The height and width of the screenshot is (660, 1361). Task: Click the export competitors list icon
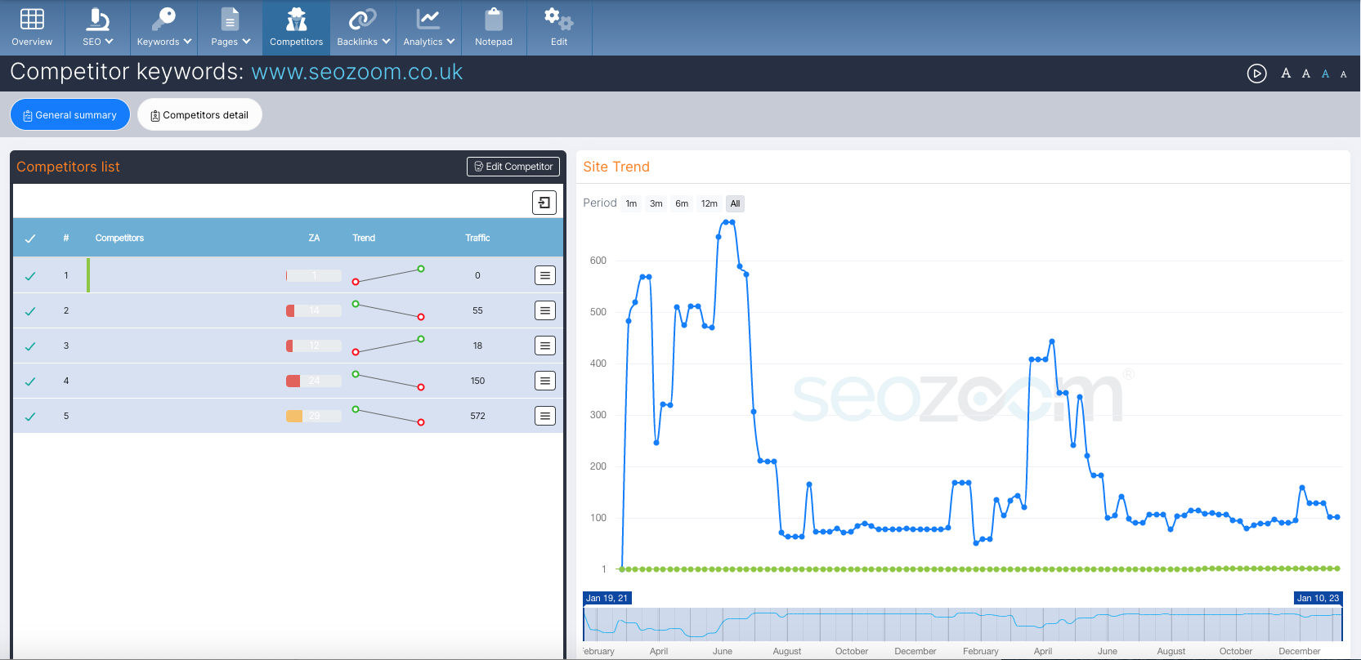(544, 203)
